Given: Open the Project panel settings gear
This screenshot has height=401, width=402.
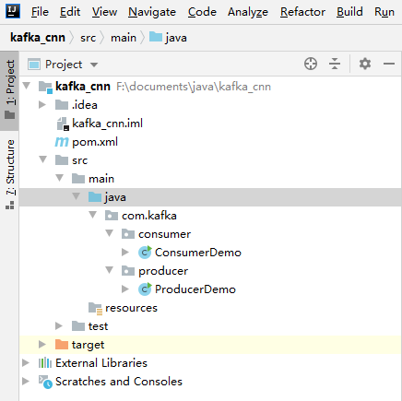Looking at the screenshot, I should [x=365, y=64].
